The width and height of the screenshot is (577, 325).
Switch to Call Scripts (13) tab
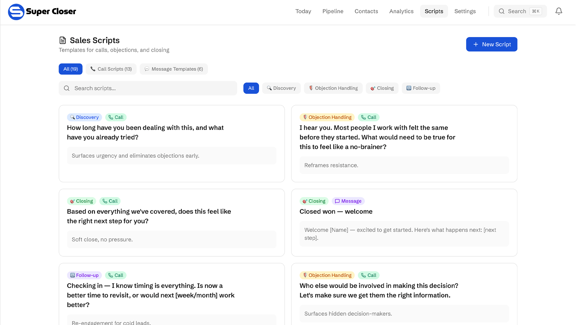(111, 69)
